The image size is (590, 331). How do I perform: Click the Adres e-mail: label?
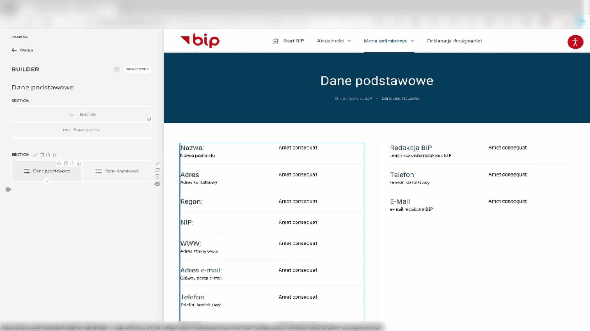point(201,270)
